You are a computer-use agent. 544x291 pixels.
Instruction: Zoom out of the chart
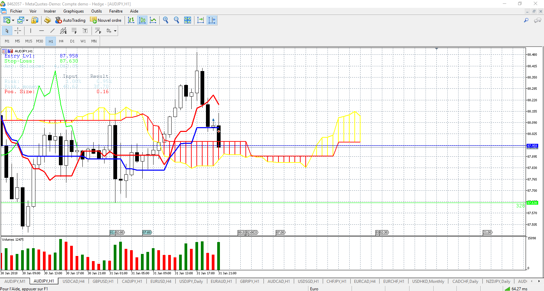[177, 20]
